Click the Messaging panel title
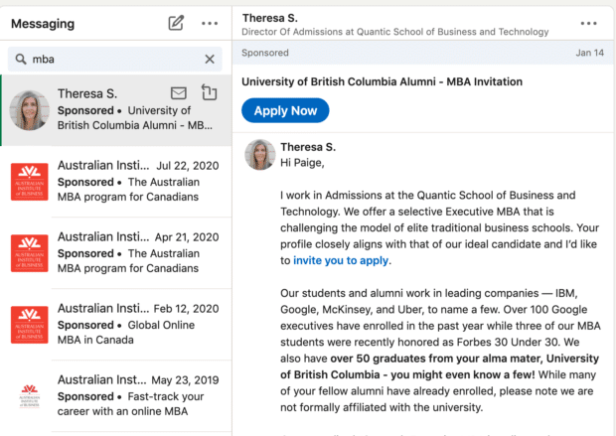This screenshot has height=436, width=616. click(43, 24)
